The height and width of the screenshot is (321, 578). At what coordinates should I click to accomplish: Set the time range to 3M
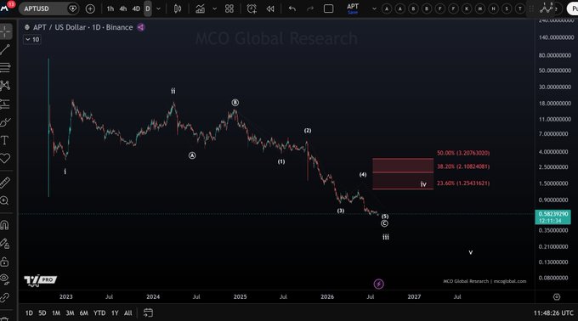click(x=70, y=313)
